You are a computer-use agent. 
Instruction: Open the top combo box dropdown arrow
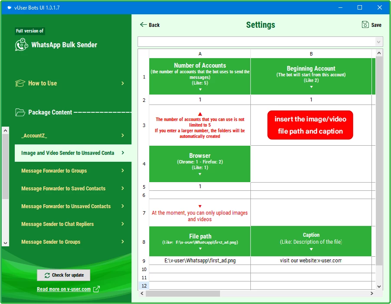click(x=378, y=42)
